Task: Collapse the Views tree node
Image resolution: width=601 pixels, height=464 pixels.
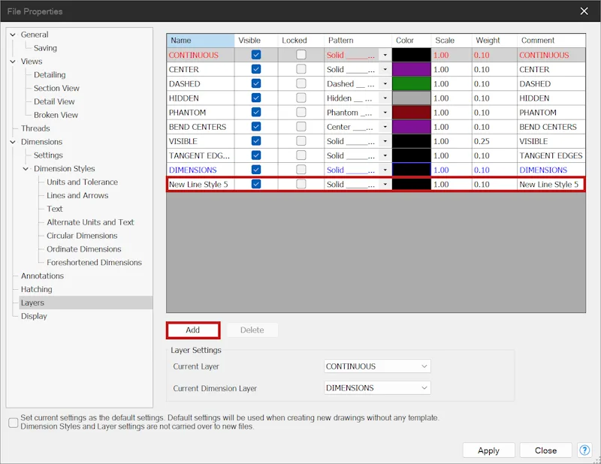Action: [x=13, y=62]
